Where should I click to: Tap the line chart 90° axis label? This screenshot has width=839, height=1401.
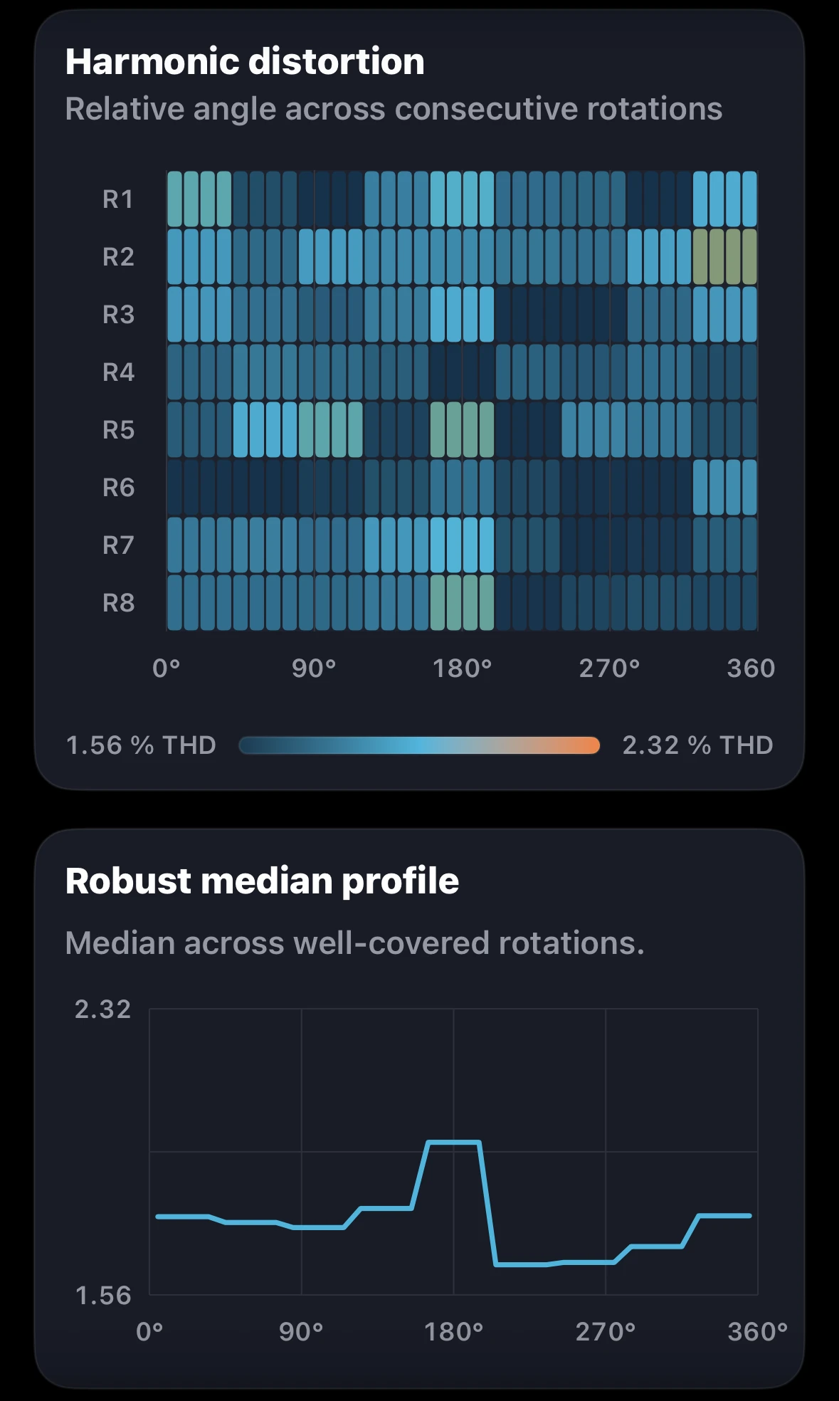click(x=301, y=1332)
